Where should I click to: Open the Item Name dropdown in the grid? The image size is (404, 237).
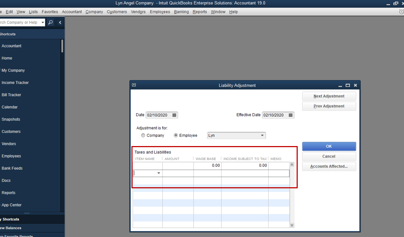158,173
